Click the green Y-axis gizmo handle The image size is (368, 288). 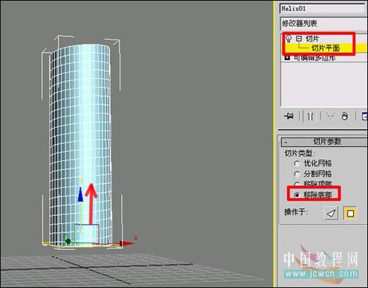tap(68, 241)
